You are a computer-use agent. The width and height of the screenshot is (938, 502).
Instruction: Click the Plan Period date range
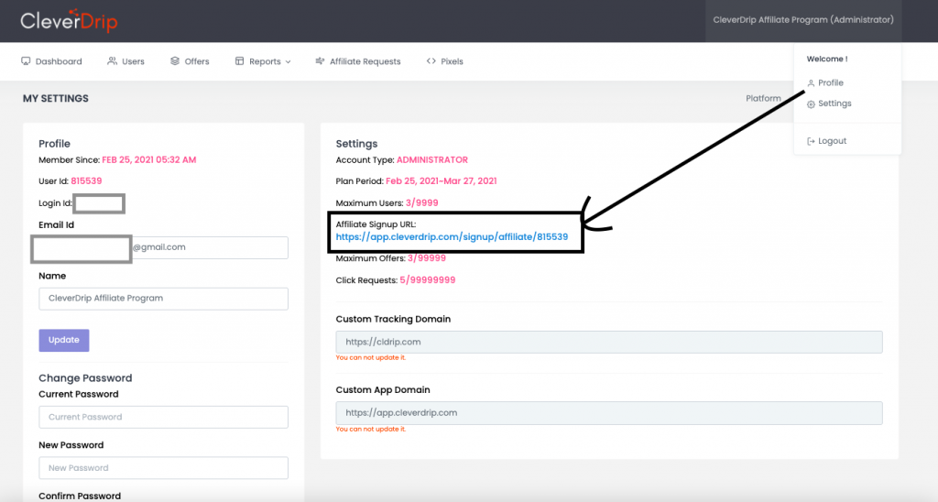pyautogui.click(x=441, y=180)
